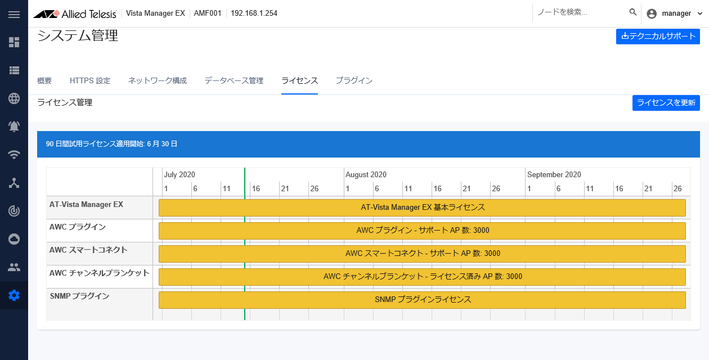
Task: Select the ライセンス tab
Action: coord(300,81)
